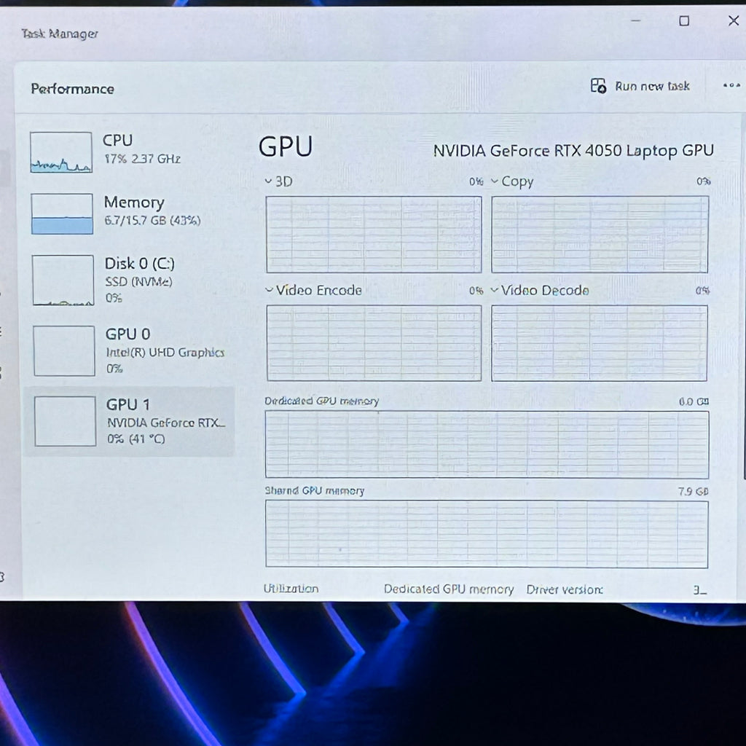The width and height of the screenshot is (746, 746).
Task: Open Disk 0 (C:) performance
Action: 129,280
